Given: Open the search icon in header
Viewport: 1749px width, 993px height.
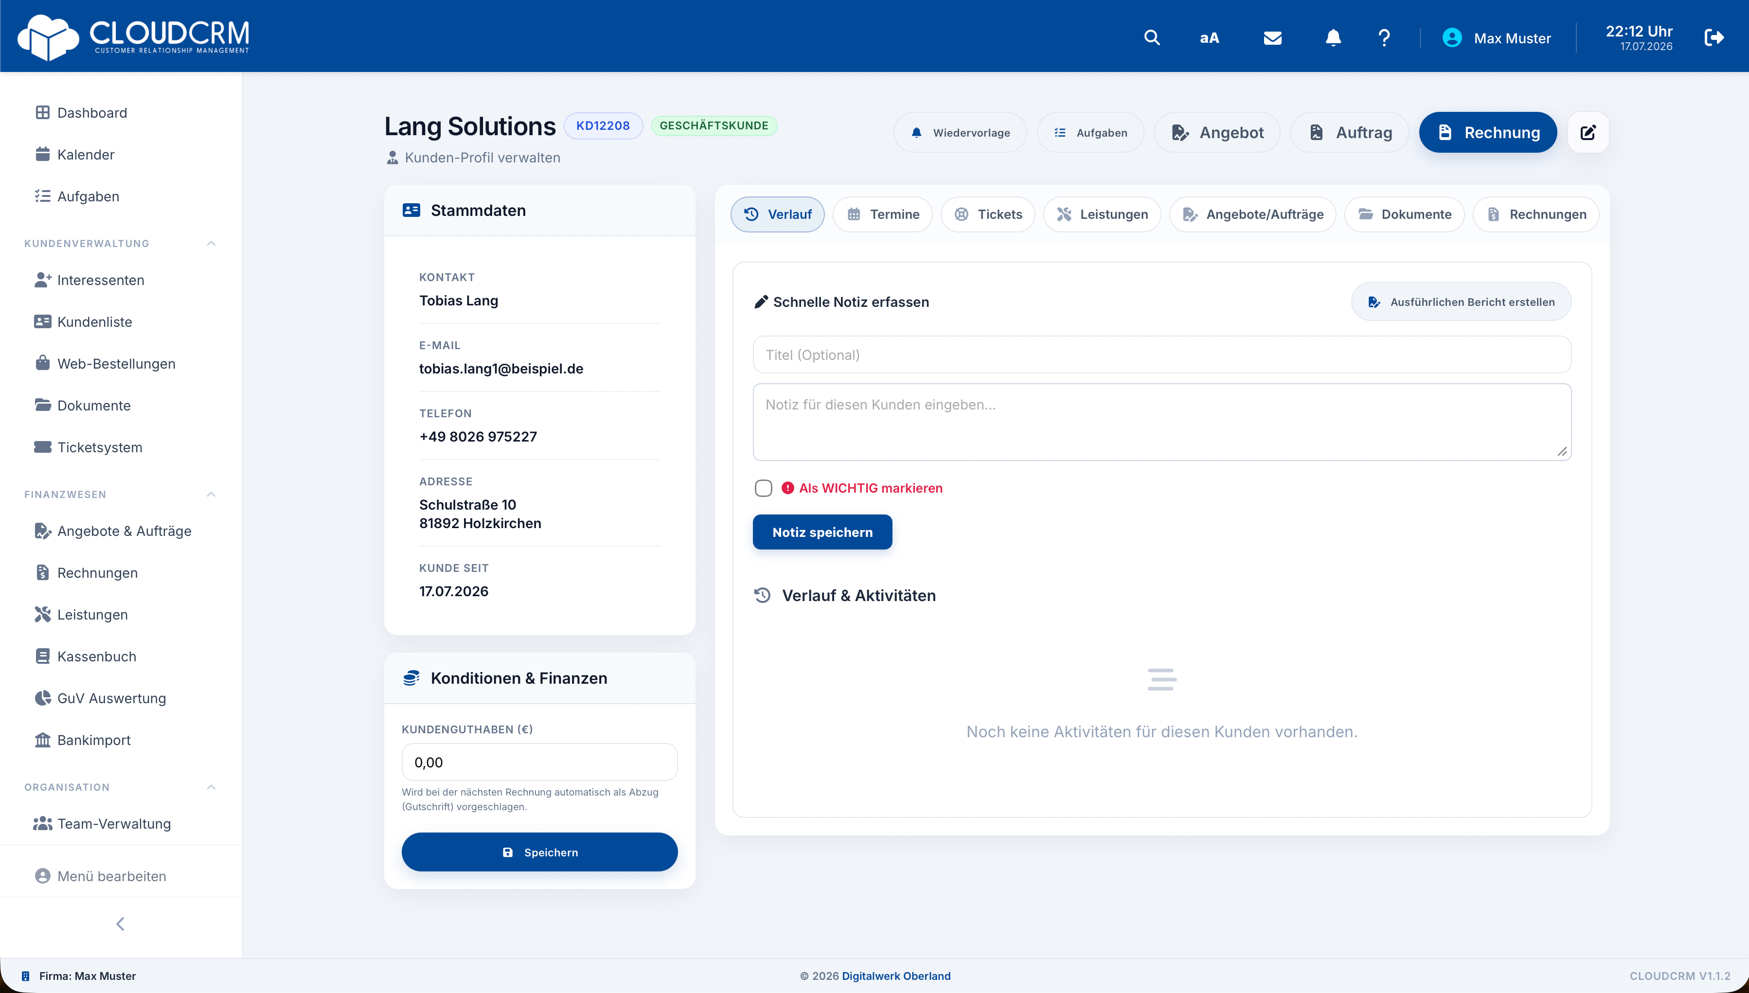Looking at the screenshot, I should (x=1151, y=37).
